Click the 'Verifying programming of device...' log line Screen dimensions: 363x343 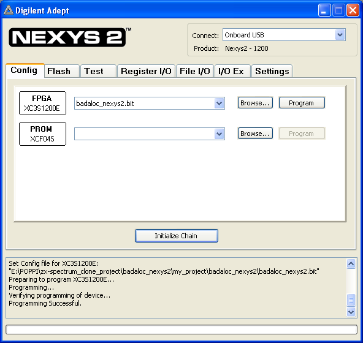tap(59, 295)
